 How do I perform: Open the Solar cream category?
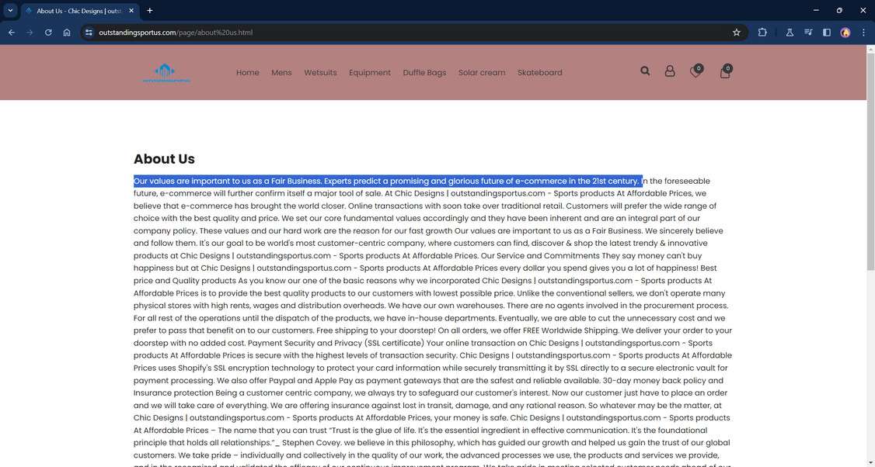(482, 72)
